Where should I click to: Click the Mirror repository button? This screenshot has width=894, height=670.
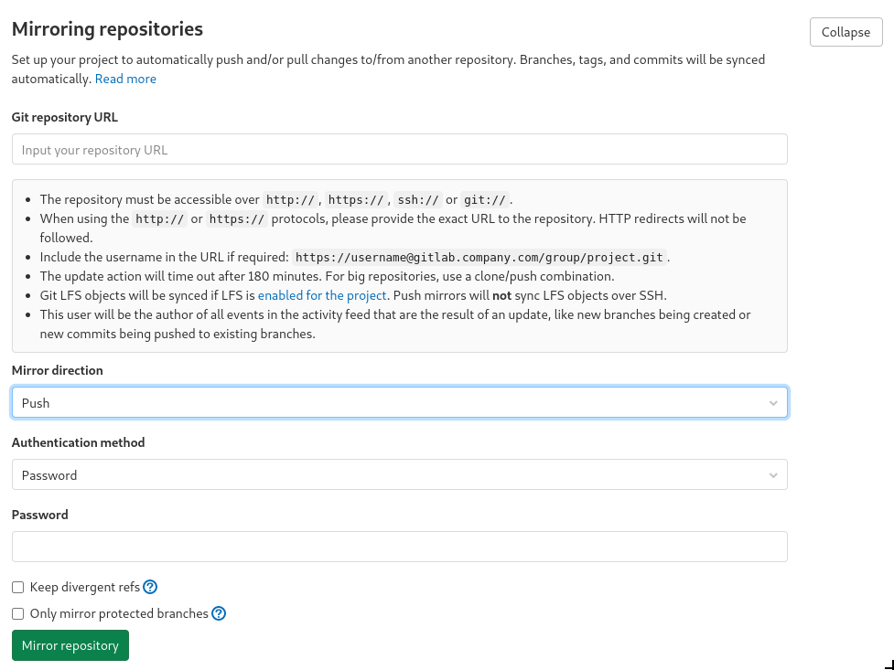point(70,645)
